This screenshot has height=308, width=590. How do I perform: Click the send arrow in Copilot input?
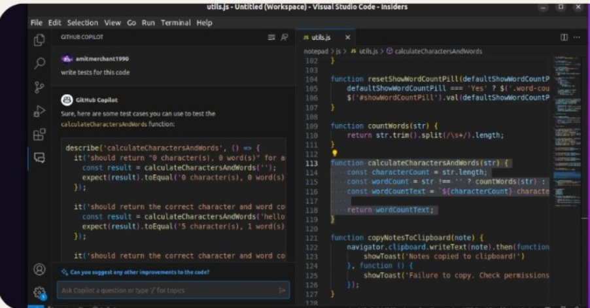(x=282, y=290)
